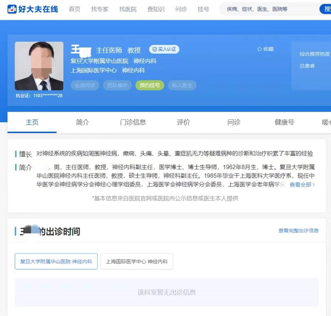Select 上海国际医学中心 神经内科 schedule tab

coord(137,261)
